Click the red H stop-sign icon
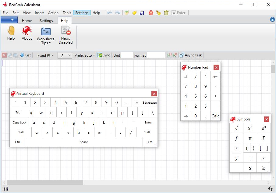Screen dimensions: 276x193 pos(151,13)
